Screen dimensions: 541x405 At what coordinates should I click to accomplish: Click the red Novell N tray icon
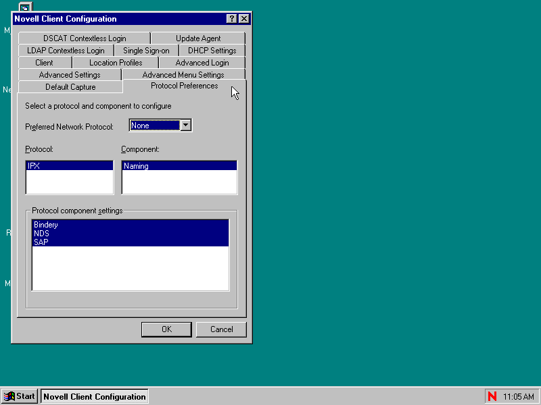(x=492, y=396)
